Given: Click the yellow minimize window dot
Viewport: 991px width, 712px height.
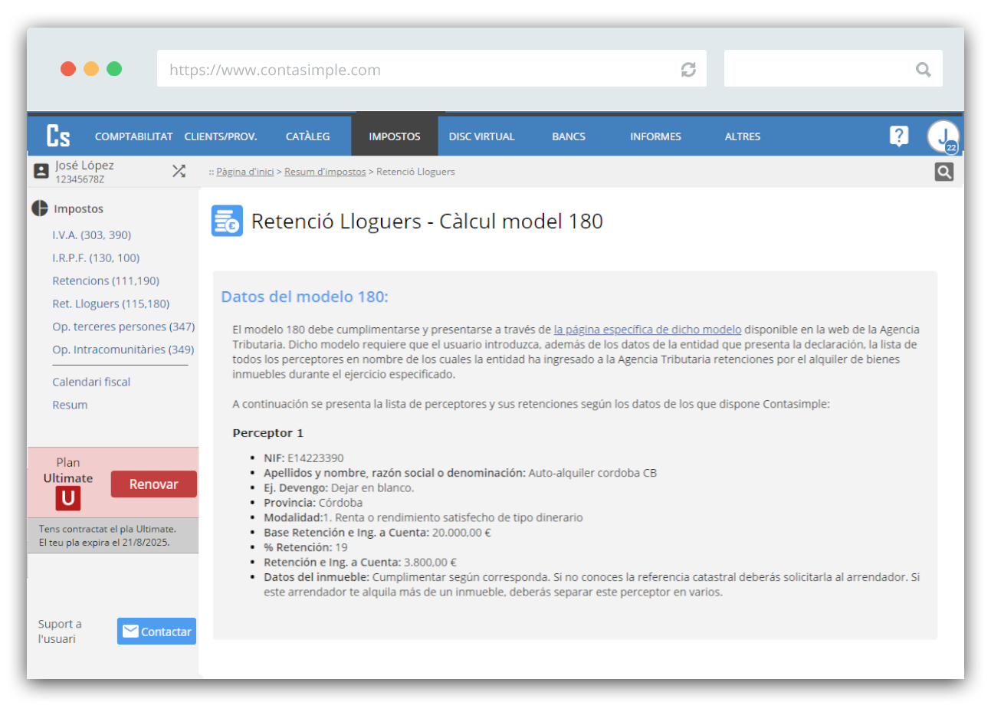Looking at the screenshot, I should [x=91, y=69].
